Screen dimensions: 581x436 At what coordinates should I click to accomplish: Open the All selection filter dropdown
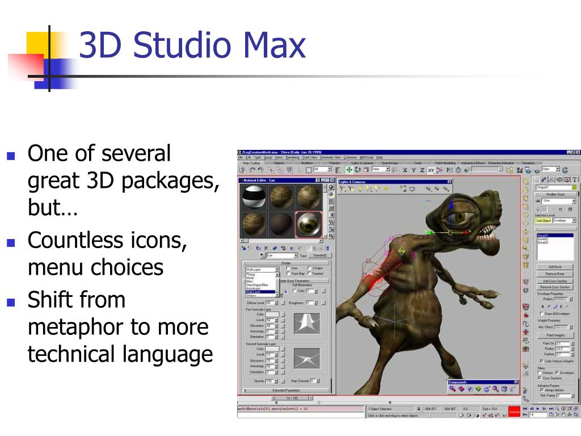tap(330, 169)
